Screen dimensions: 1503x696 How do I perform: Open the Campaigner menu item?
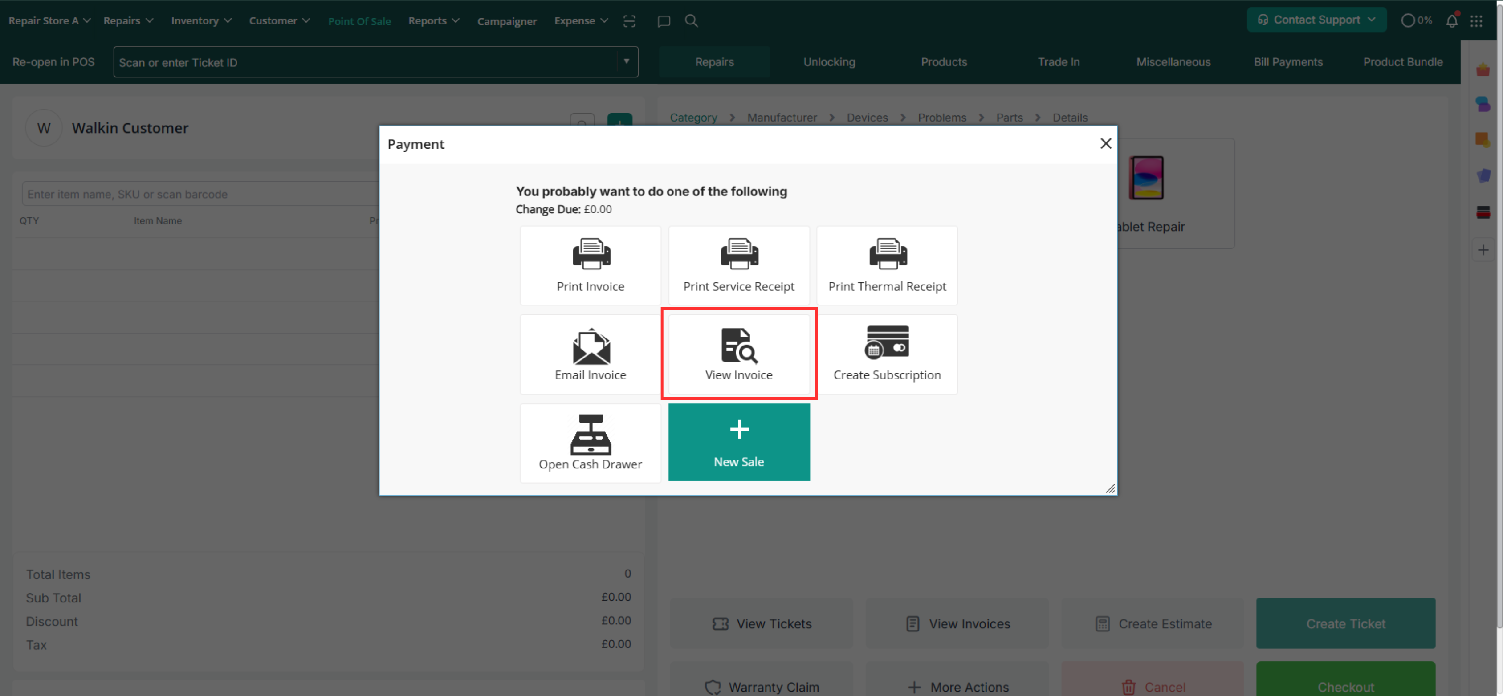click(506, 21)
